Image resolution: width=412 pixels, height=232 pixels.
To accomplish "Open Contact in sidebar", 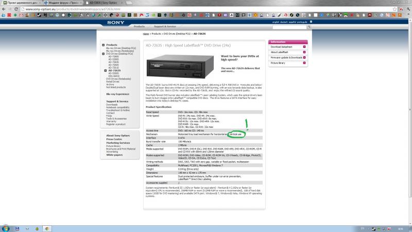I will tap(110, 113).
